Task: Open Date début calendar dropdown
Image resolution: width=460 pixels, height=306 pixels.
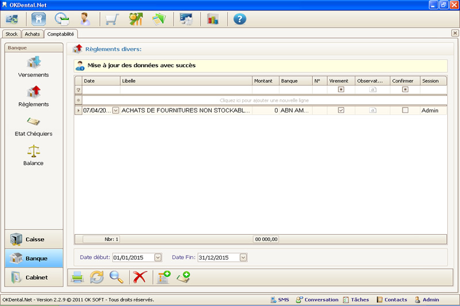Action: coord(158,257)
